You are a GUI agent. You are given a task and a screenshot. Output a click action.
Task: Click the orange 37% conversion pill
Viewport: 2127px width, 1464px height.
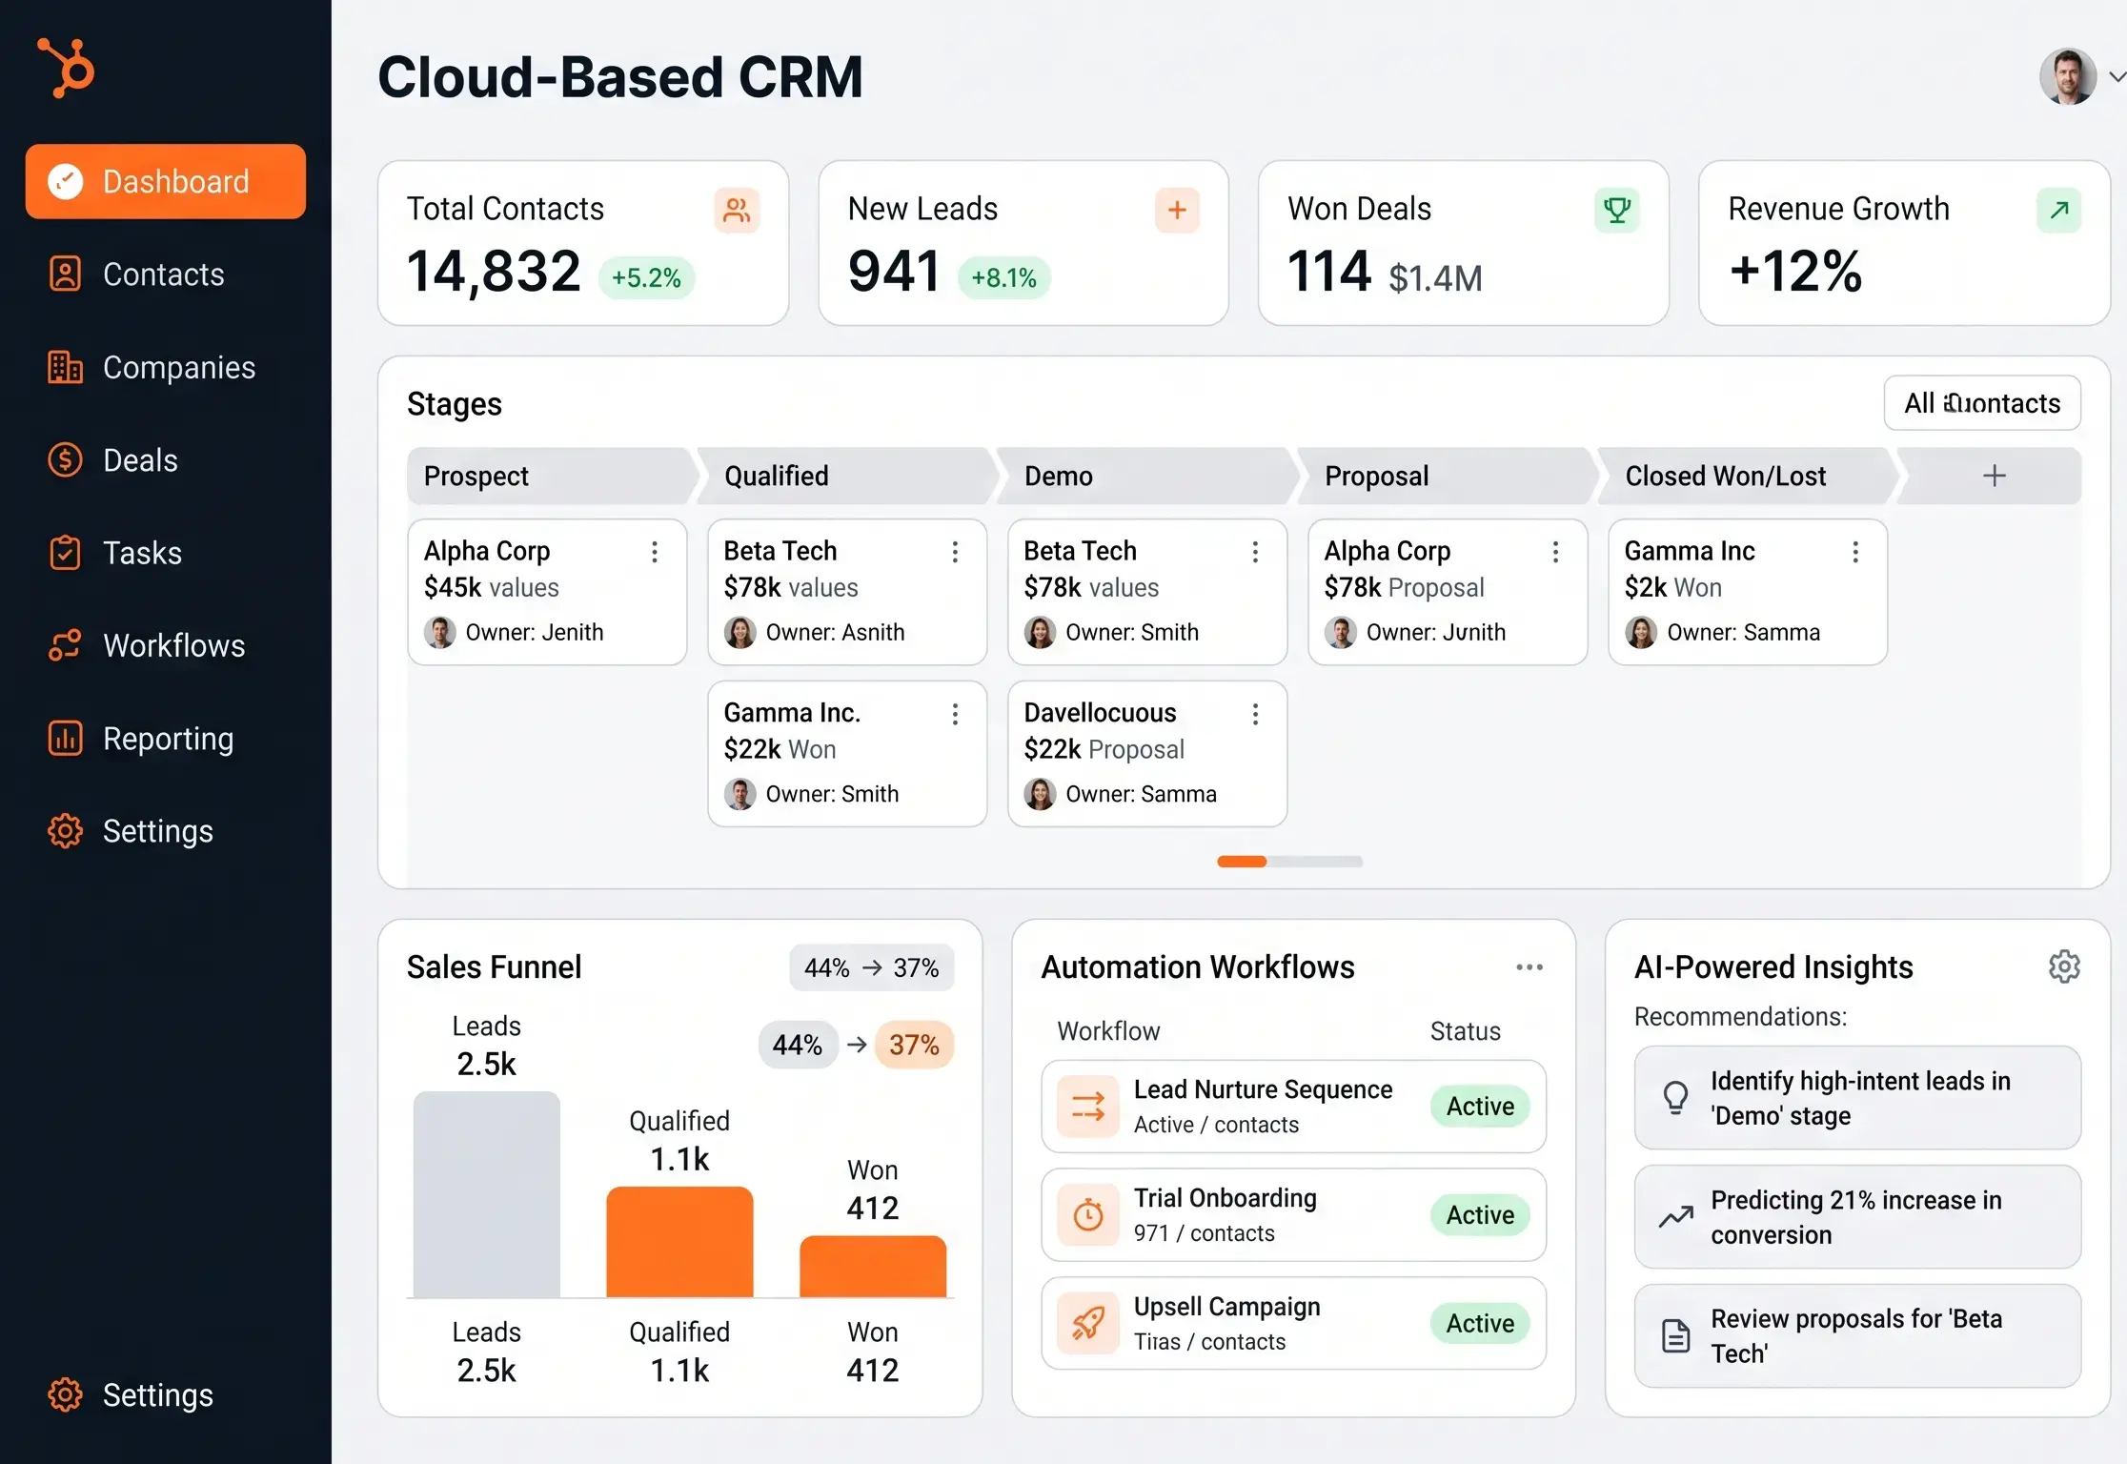(914, 1045)
